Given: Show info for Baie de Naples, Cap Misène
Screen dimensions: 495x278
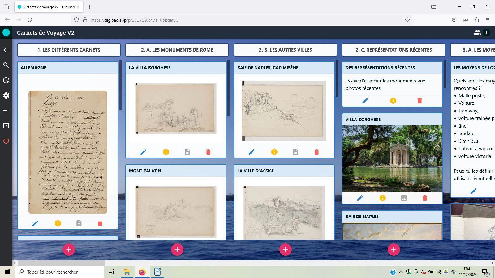Looking at the screenshot, I should (274, 152).
